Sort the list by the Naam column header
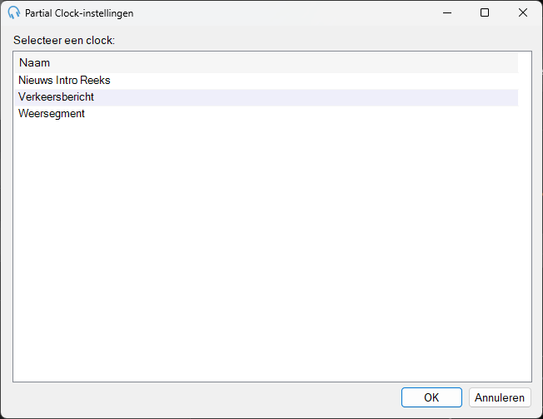The width and height of the screenshot is (543, 419). 266,62
